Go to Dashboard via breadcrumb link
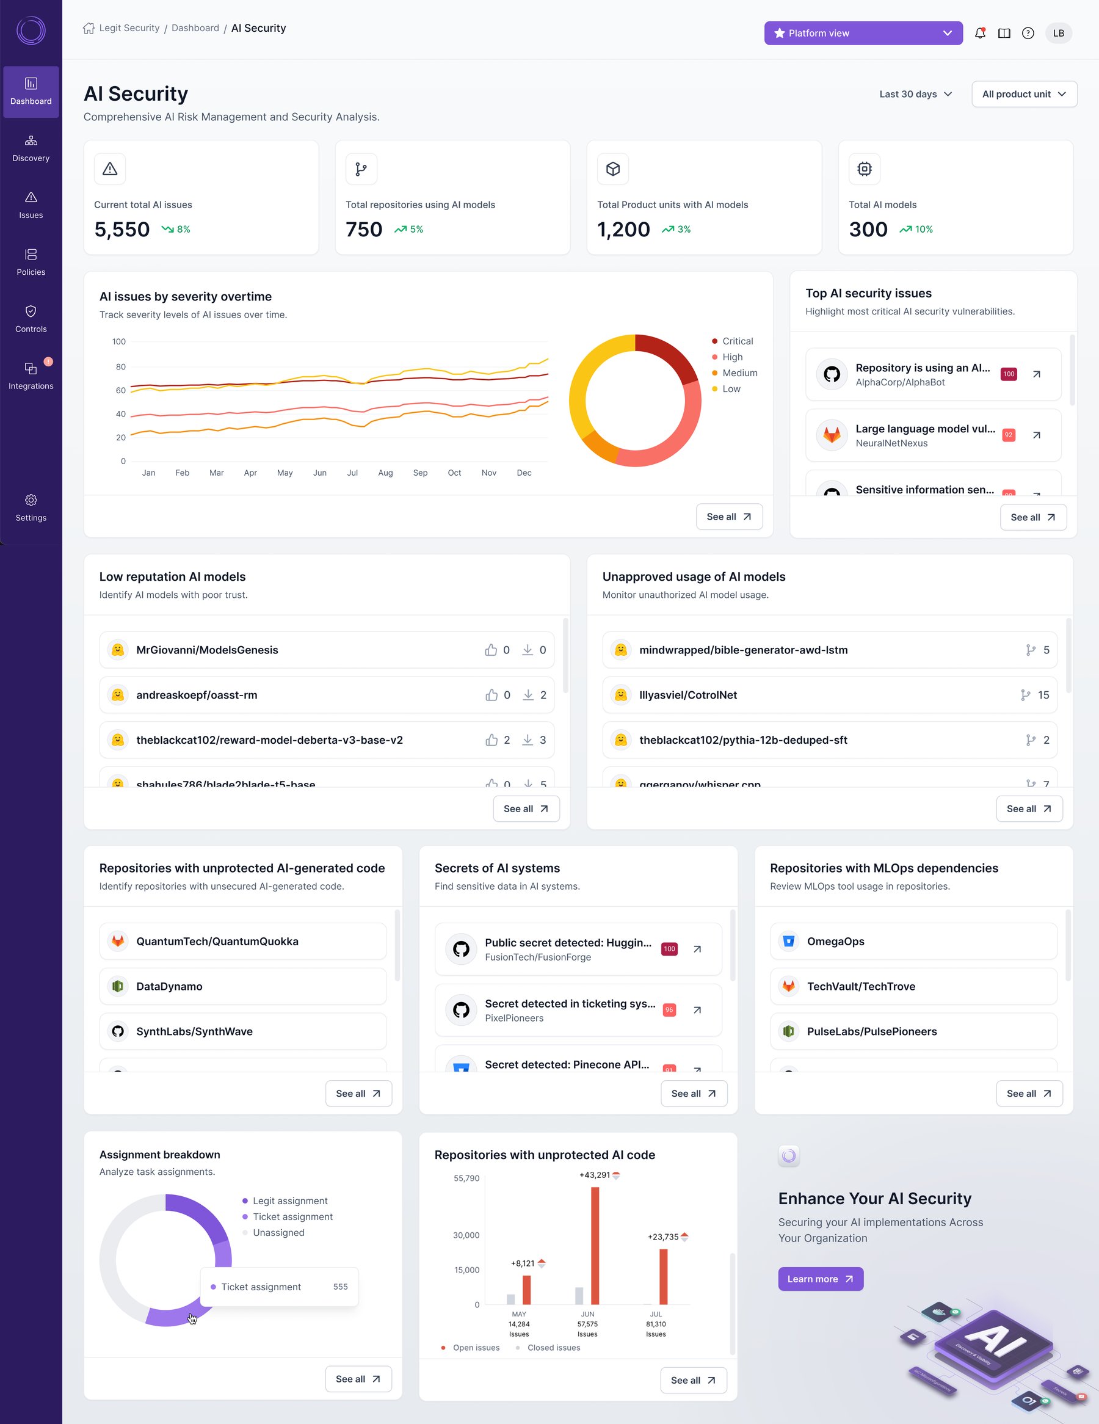This screenshot has width=1099, height=1424. pyautogui.click(x=195, y=27)
